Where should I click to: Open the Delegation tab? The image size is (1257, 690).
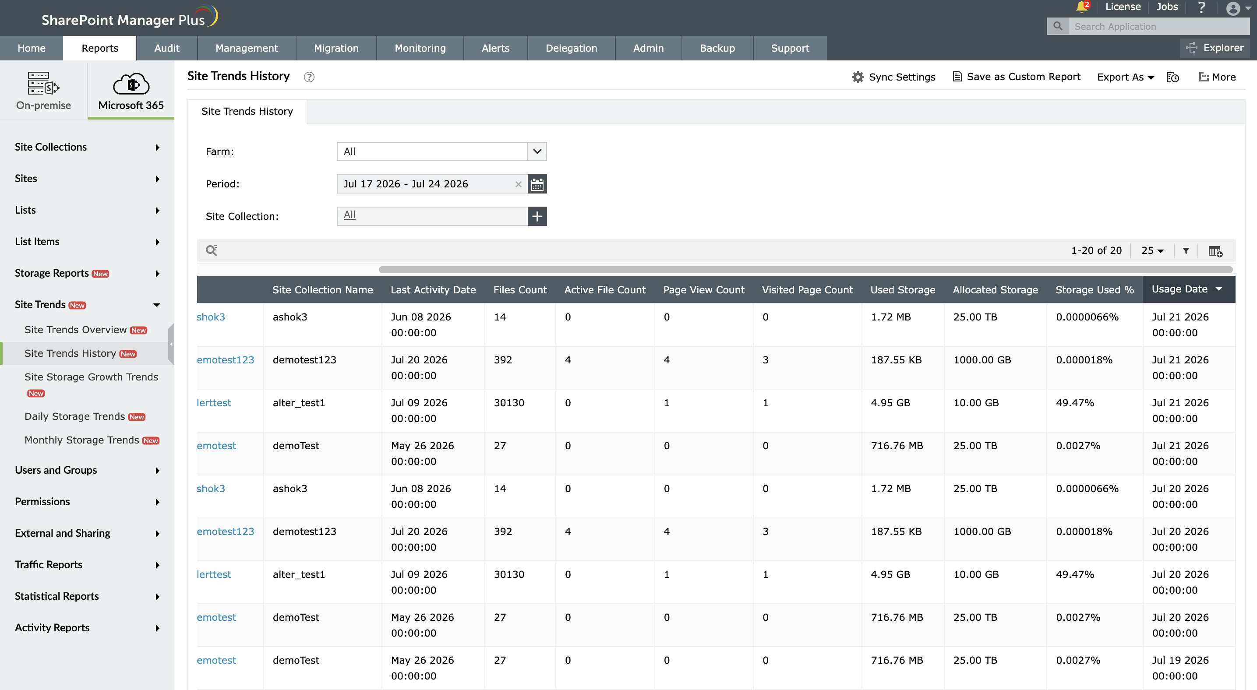point(572,48)
